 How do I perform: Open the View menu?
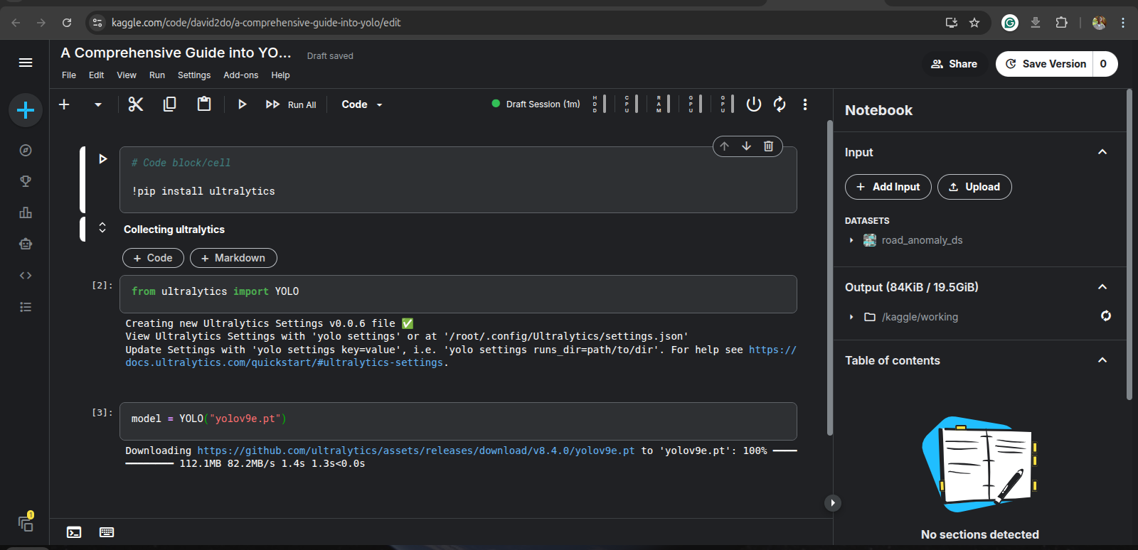(127, 75)
